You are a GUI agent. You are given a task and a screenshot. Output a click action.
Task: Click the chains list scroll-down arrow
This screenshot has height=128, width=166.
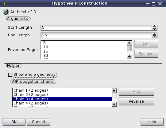(x=114, y=104)
